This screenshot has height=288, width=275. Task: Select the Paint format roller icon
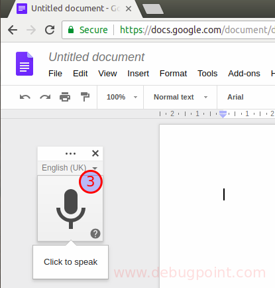[x=85, y=97]
